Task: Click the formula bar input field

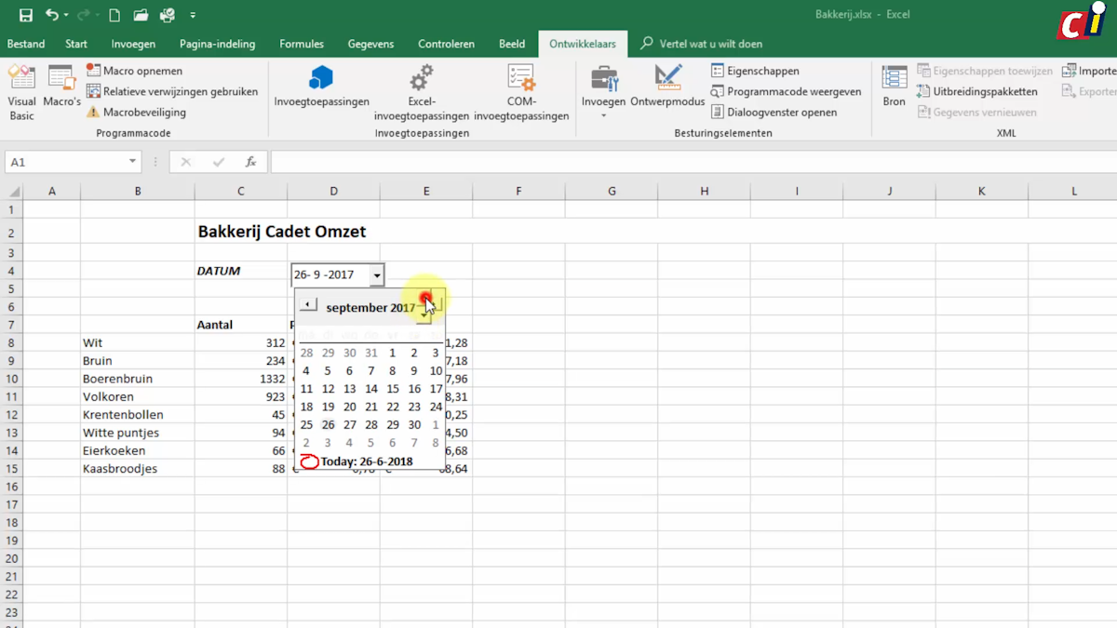Action: coord(689,162)
